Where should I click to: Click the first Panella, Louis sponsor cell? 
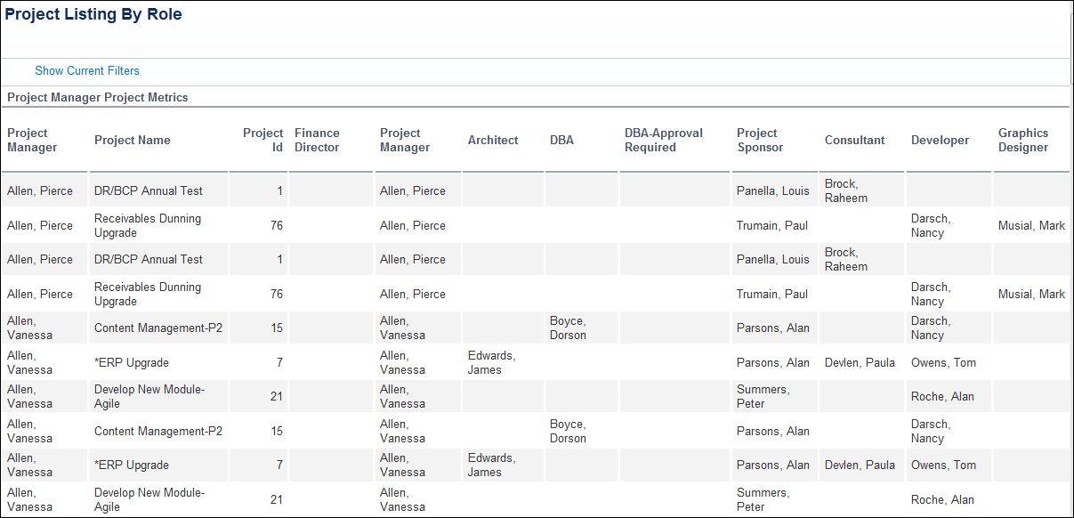(773, 191)
